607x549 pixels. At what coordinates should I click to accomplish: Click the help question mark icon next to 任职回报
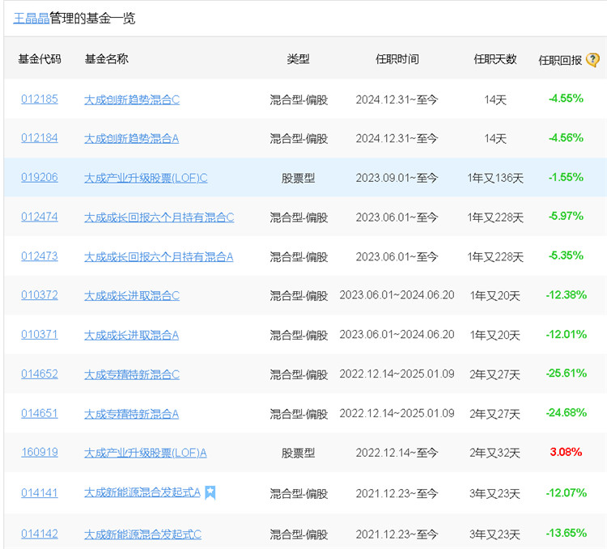click(592, 60)
